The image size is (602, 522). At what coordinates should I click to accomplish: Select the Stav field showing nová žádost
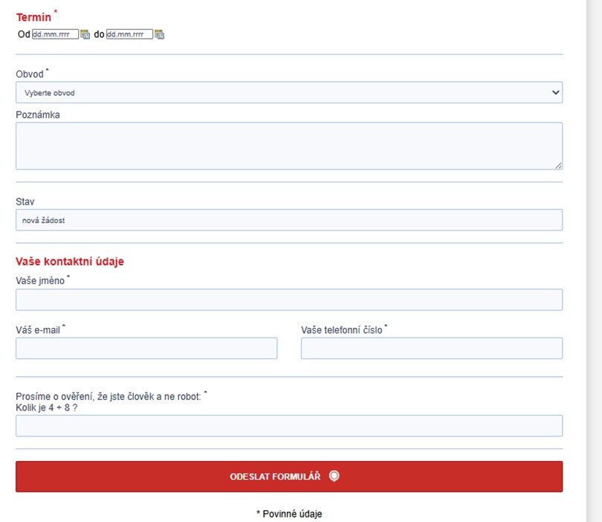[x=288, y=220]
